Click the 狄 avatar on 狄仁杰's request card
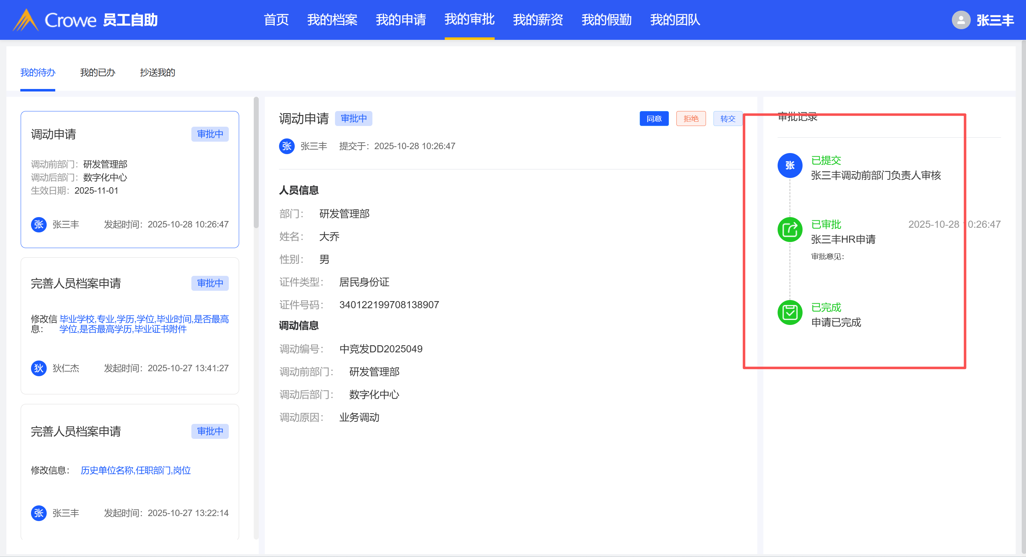This screenshot has height=557, width=1026. [38, 368]
